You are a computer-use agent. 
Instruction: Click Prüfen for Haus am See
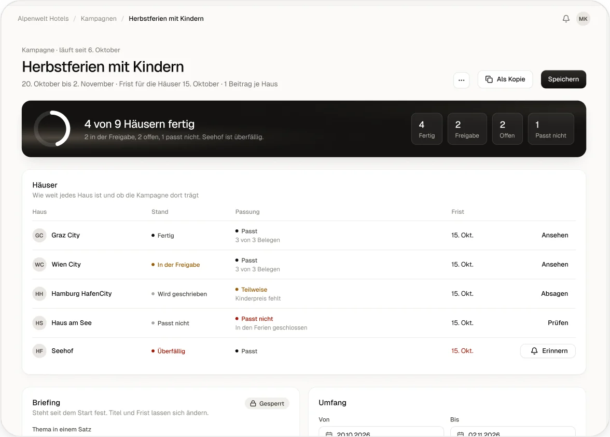(x=558, y=323)
